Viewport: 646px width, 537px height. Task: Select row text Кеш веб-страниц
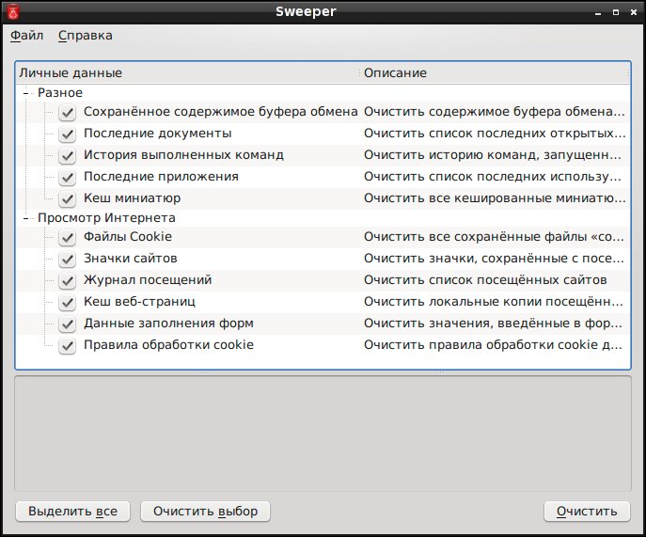[140, 302]
